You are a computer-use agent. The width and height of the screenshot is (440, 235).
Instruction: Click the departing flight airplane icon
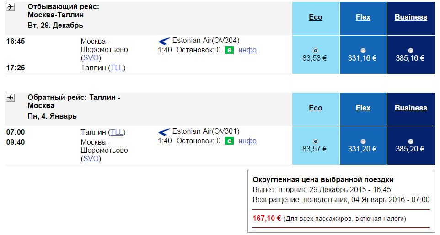[10, 7]
